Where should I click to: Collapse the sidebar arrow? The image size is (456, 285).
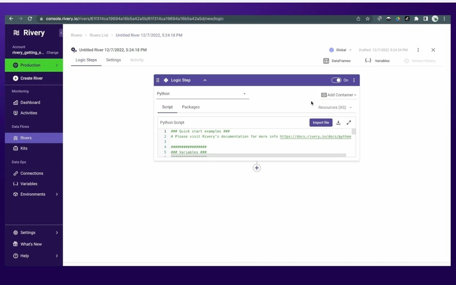(61, 33)
